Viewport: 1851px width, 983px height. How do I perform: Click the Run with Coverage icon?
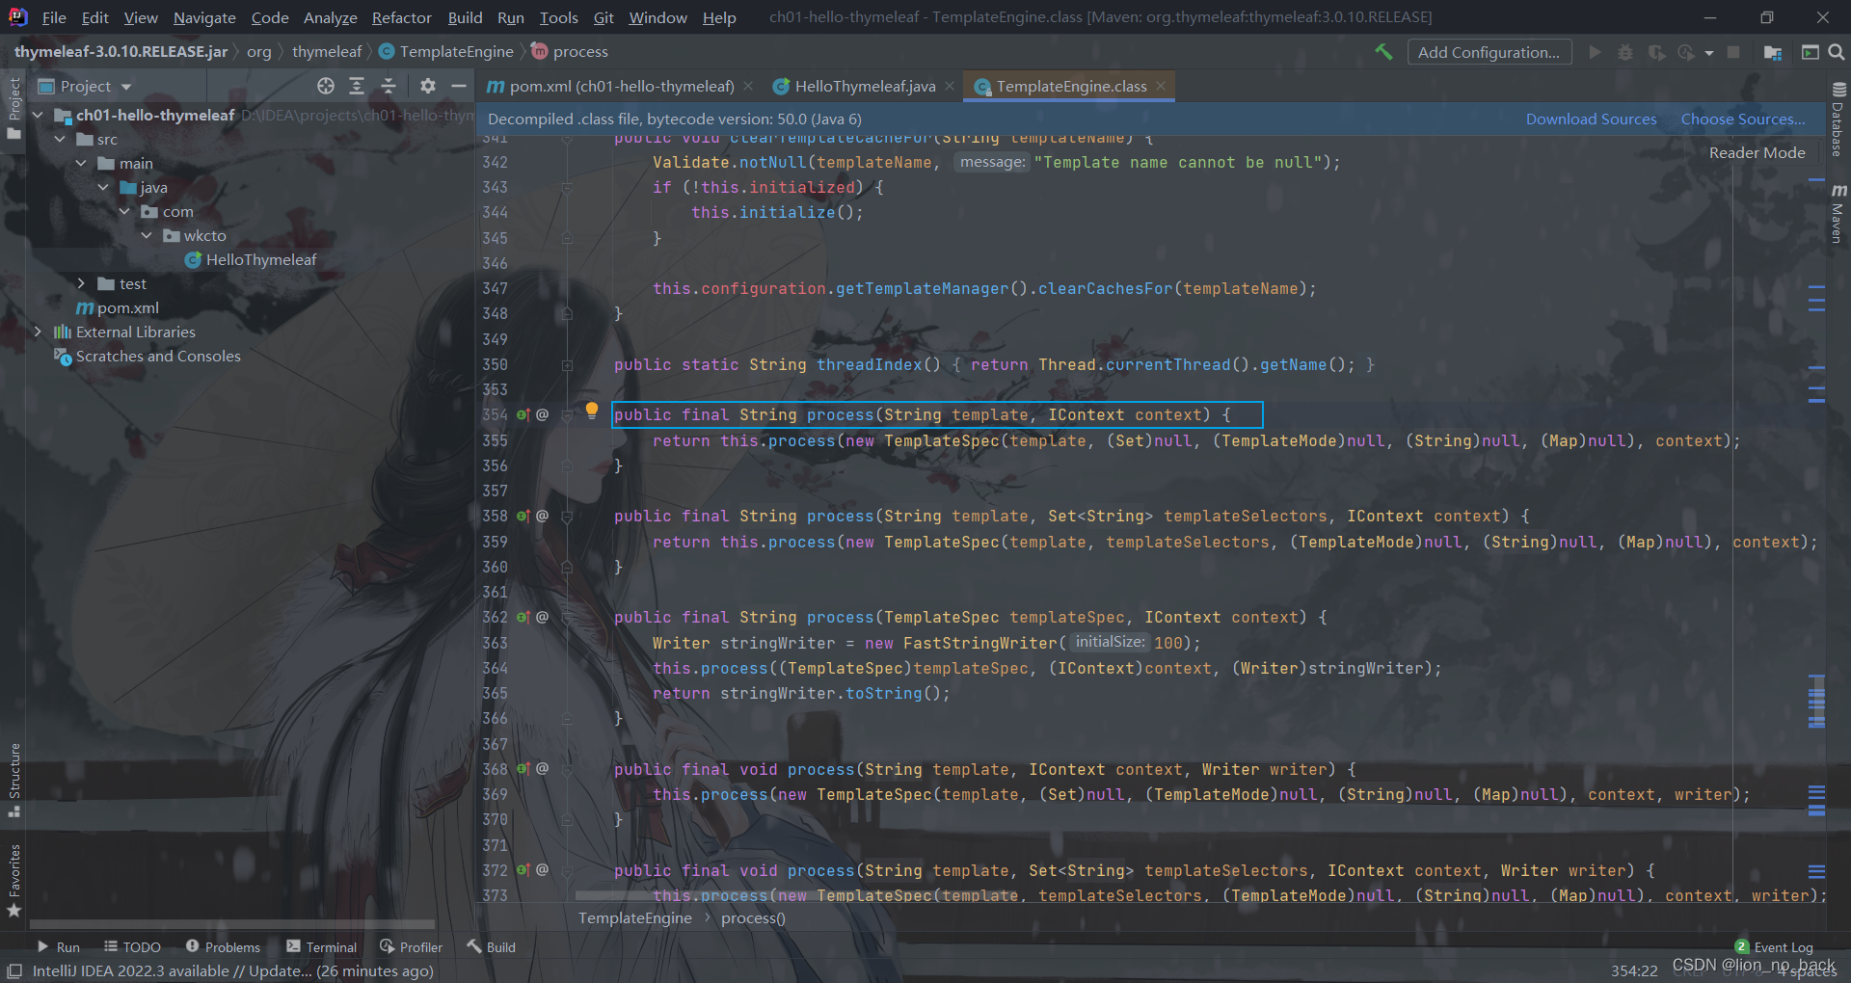point(1656,52)
